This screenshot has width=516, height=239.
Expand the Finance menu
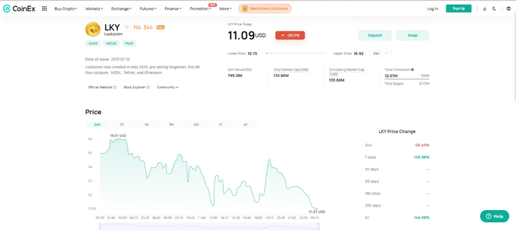click(x=173, y=9)
